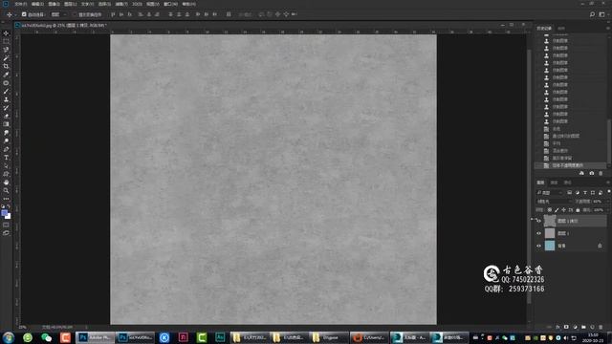Open the Filter menu

click(x=121, y=4)
